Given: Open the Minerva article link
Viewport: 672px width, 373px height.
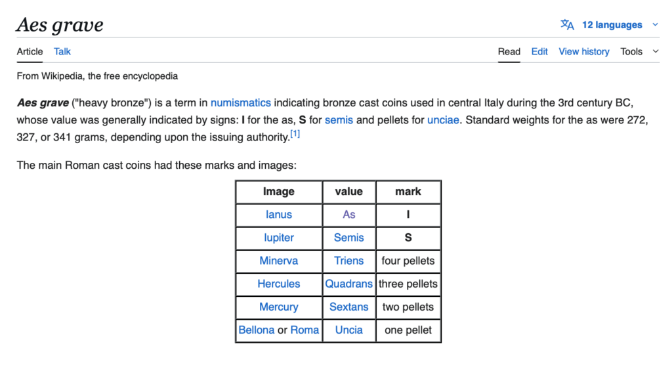Looking at the screenshot, I should click(279, 261).
